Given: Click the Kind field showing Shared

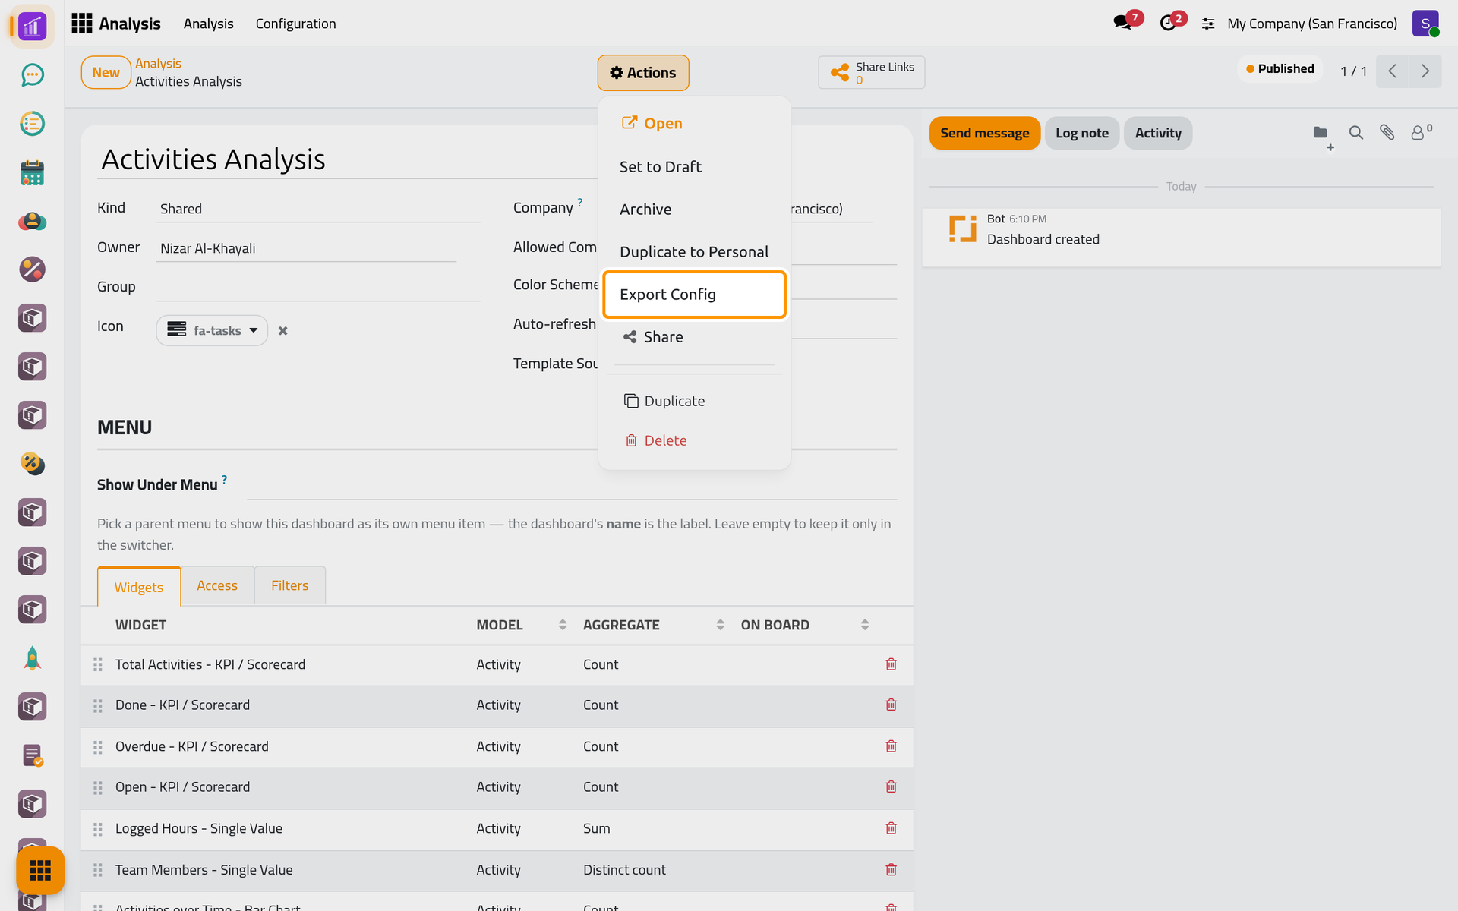Looking at the screenshot, I should pos(318,209).
